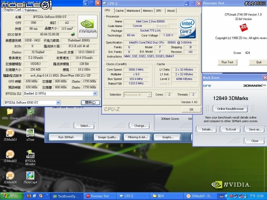Click the Details... button in 3DMark score
Screen dimensions: 267x200
pos(207,130)
